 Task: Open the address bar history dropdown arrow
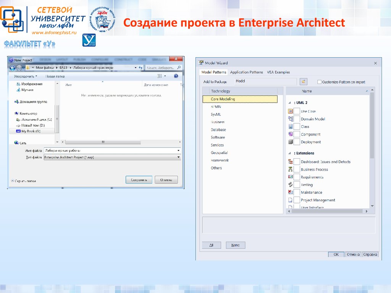(136, 68)
